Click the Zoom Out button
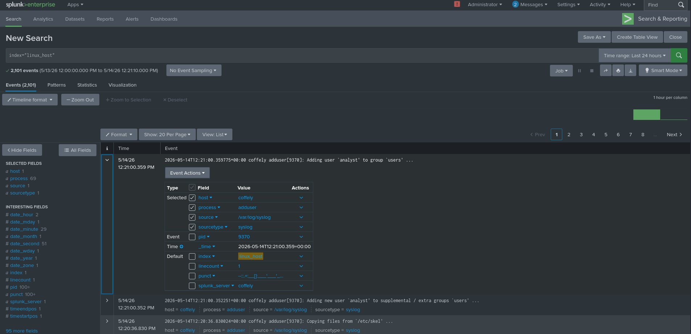 click(80, 100)
